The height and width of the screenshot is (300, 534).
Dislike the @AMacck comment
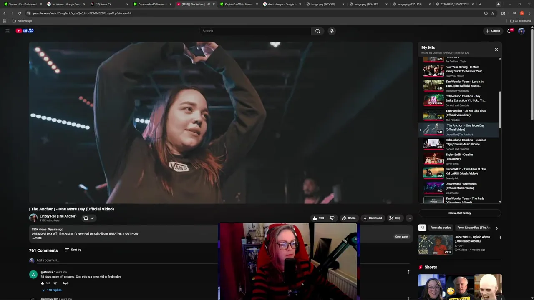pyautogui.click(x=55, y=283)
